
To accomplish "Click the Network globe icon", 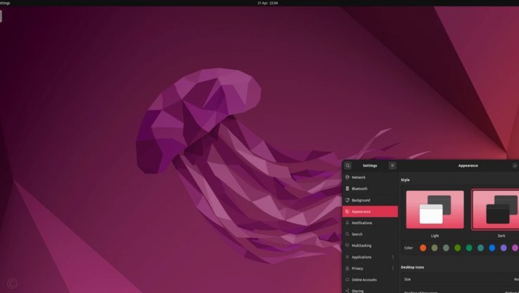I will coord(347,177).
